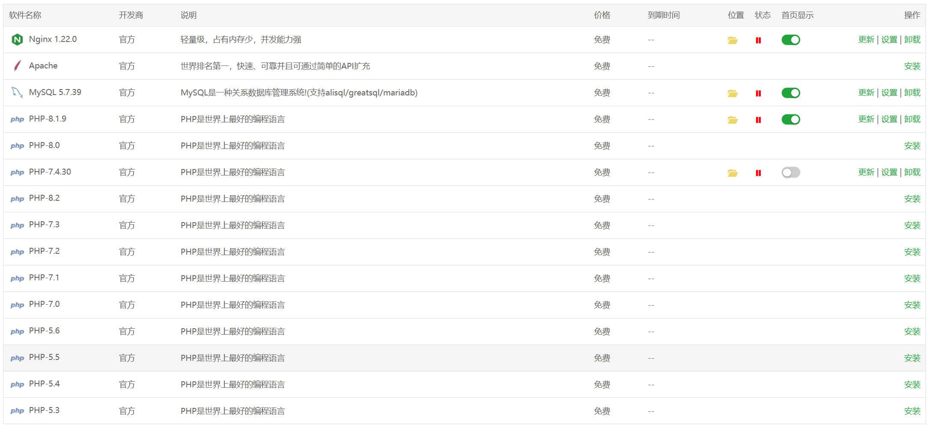This screenshot has height=428, width=935.
Task: Click the php logo beside PHP-5.4
Action: click(17, 385)
